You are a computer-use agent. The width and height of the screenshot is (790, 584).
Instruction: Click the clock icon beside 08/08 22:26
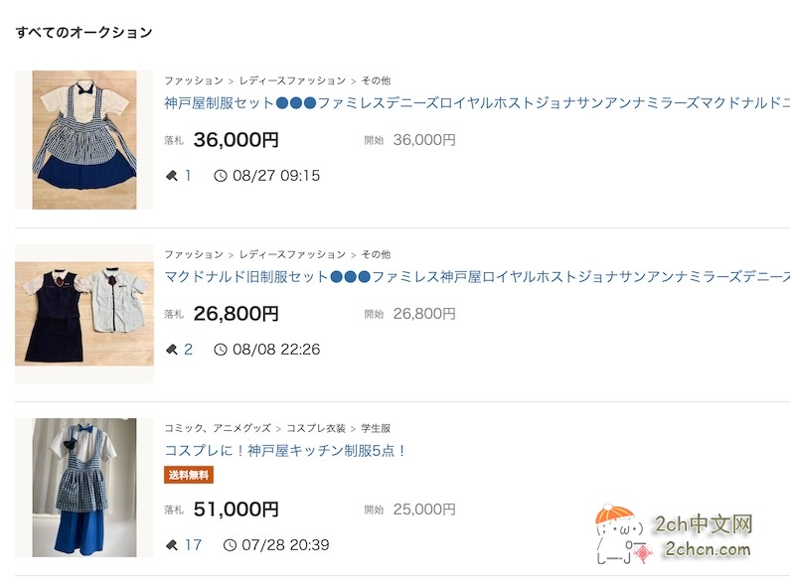[221, 350]
